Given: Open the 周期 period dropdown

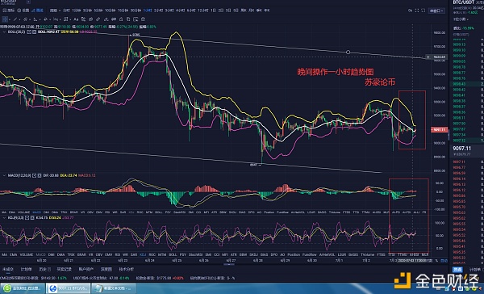Looking at the screenshot, I should tap(55, 10).
